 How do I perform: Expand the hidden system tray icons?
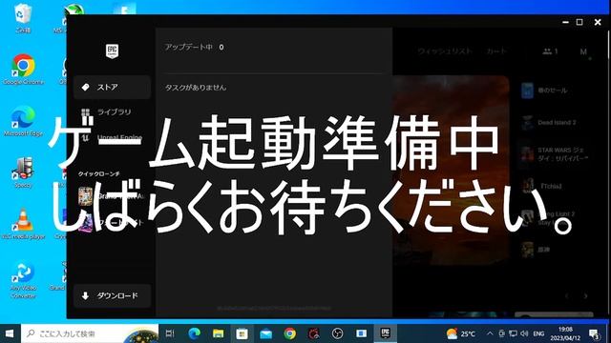(x=490, y=333)
